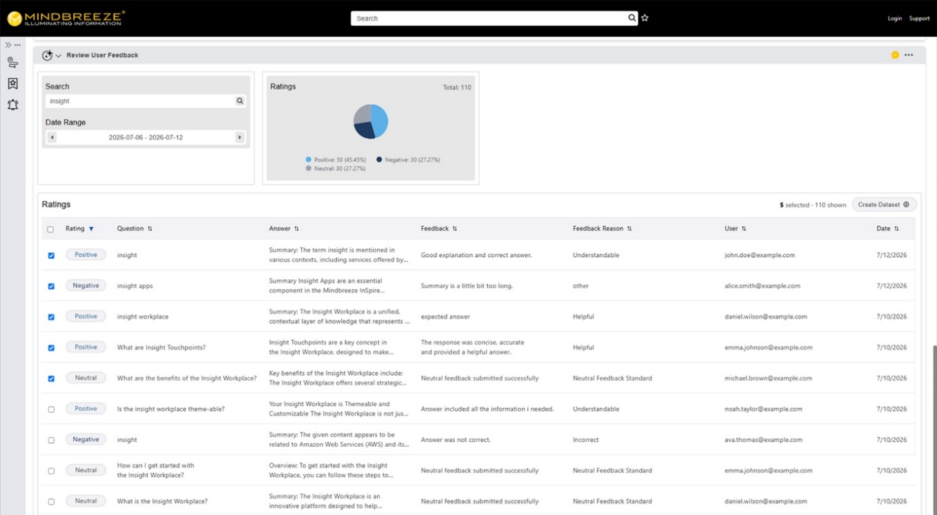Viewport: 937px width, 515px height.
Task: Click 'Is the insight workplace theme-able?' question
Action: [171, 409]
